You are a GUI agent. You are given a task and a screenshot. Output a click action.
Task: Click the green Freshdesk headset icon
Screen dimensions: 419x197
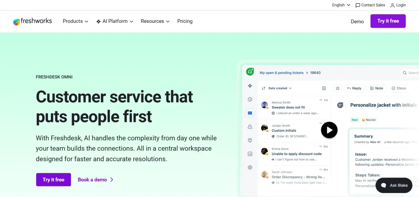[x=250, y=72]
